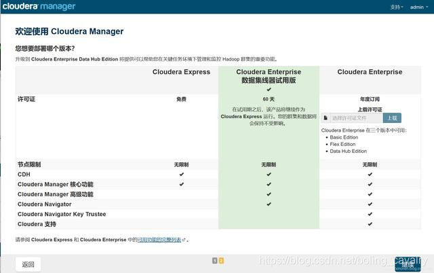Click the 选择许可证文件 input field
The image size is (434, 273).
[357, 117]
